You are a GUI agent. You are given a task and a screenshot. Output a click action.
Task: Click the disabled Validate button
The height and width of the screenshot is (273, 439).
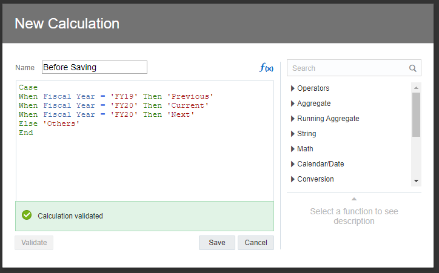point(34,243)
